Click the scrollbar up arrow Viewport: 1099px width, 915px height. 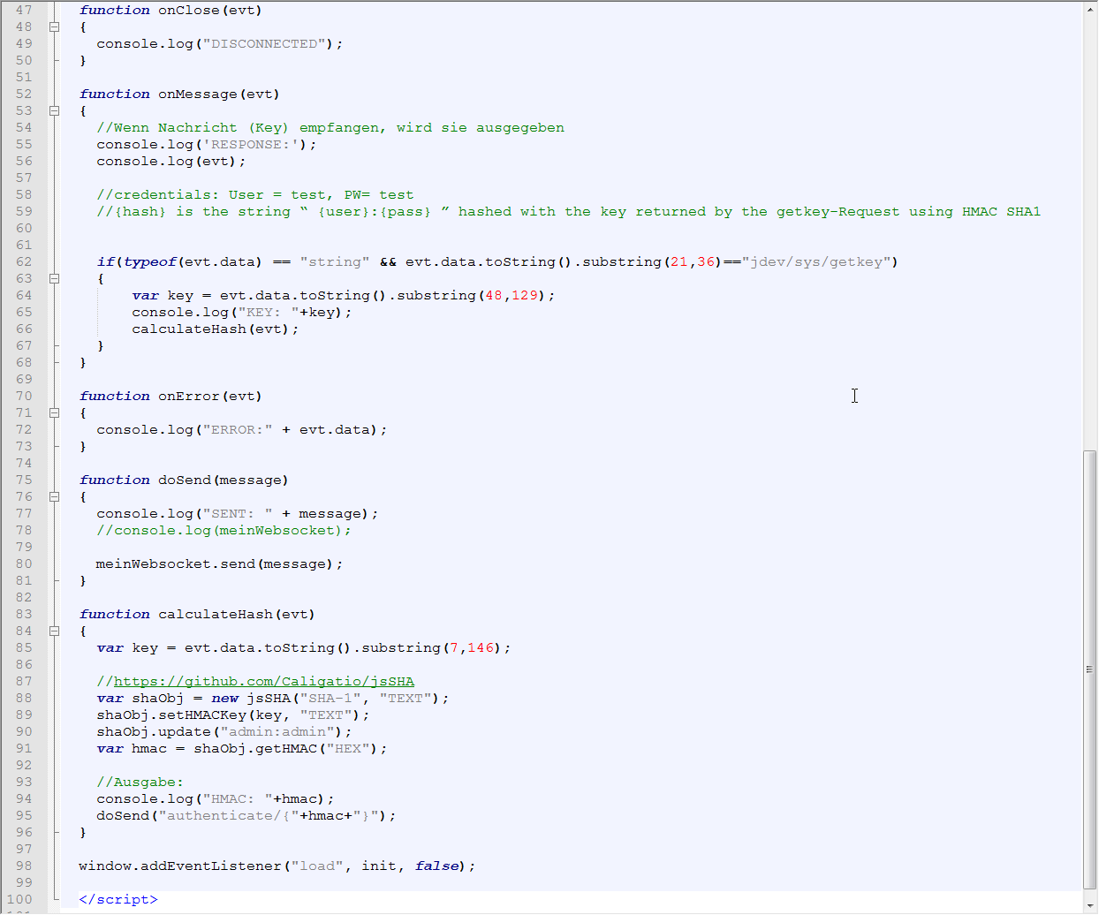click(x=1090, y=8)
